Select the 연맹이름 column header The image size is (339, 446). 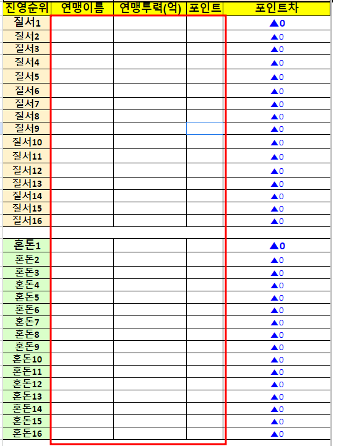coord(82,8)
